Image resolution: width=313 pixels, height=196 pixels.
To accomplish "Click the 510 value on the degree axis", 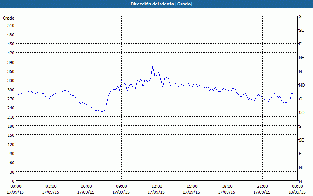I will 11,25.
